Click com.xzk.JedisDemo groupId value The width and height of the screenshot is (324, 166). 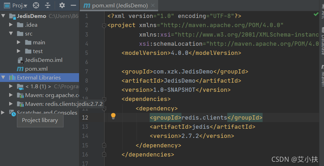click(183, 72)
